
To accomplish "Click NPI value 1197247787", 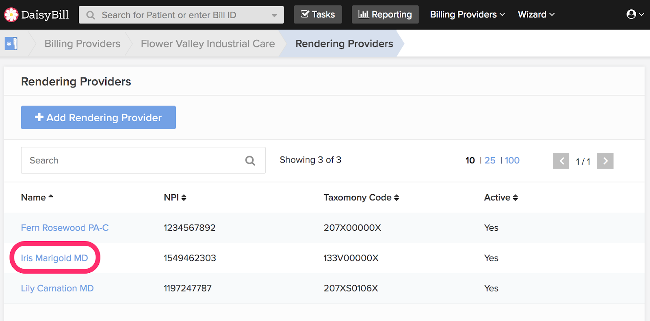I will click(x=188, y=289).
